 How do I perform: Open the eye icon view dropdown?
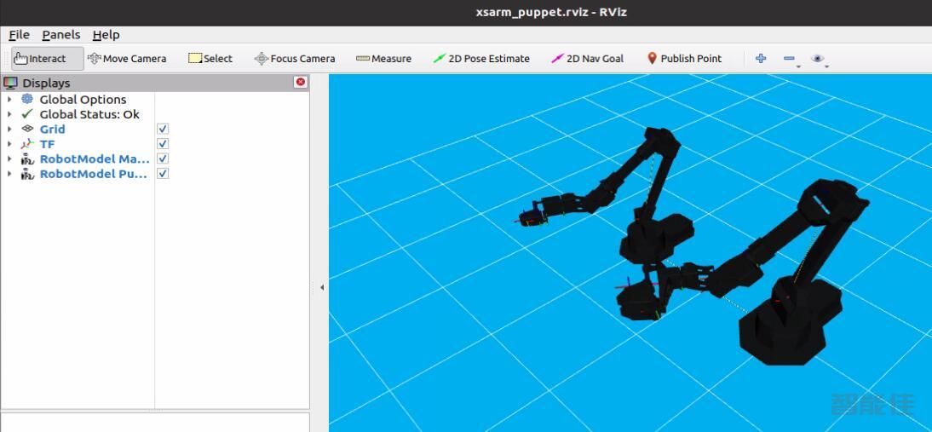click(x=818, y=59)
